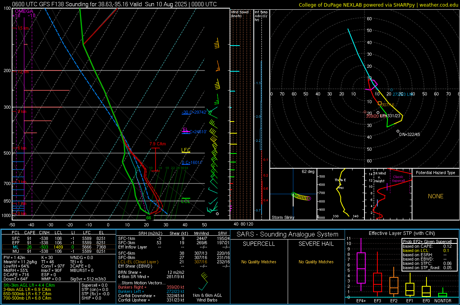Click the 700-500mb LR = 6.8 C/km line
The width and height of the screenshot is (460, 305).
click(27, 298)
